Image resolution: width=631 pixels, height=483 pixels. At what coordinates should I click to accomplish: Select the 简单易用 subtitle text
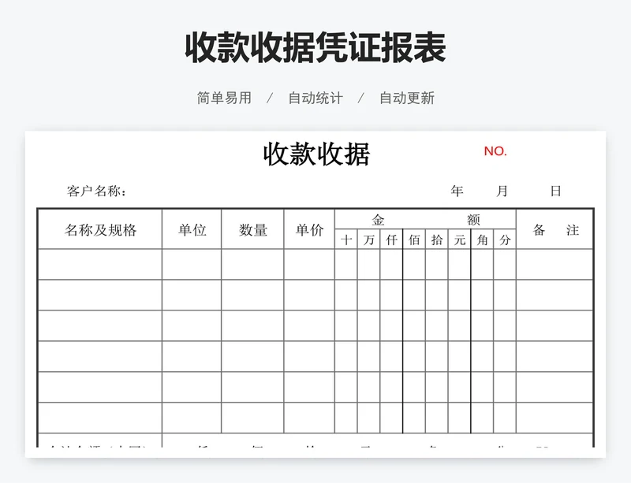pos(224,98)
